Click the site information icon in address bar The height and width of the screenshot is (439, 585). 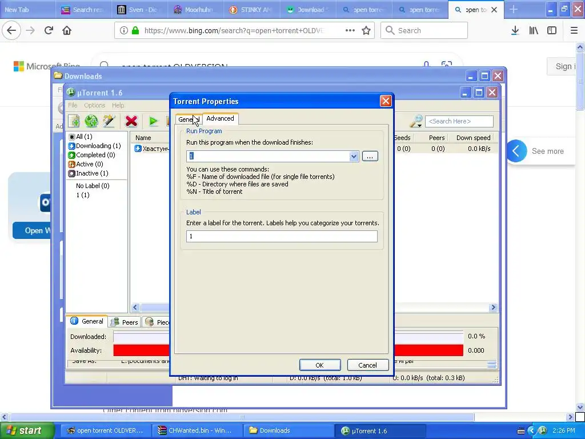(x=124, y=30)
